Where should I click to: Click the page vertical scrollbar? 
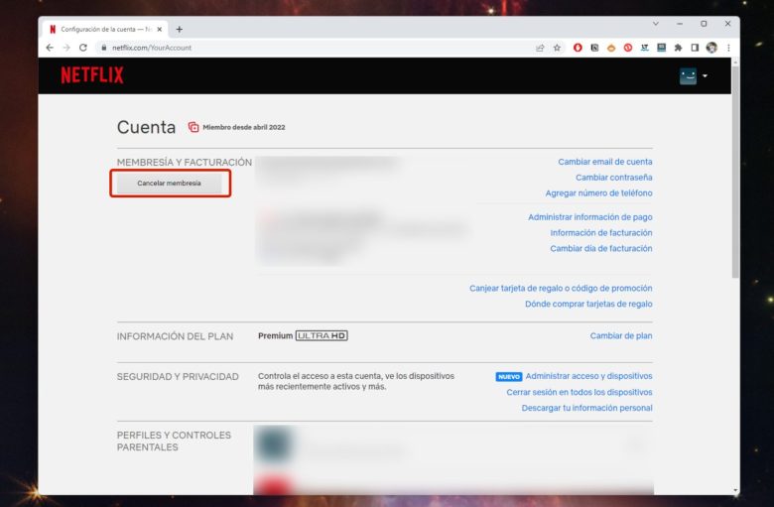pos(735,172)
